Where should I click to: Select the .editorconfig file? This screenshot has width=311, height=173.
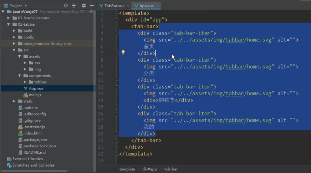[35, 114]
